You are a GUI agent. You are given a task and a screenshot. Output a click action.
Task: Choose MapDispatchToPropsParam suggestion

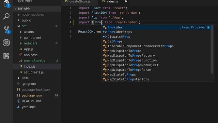pos(156,70)
